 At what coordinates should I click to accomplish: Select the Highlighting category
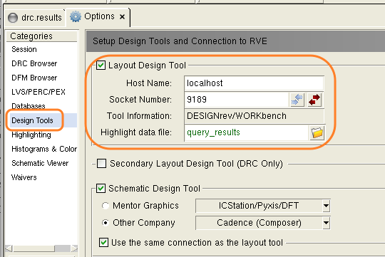pyautogui.click(x=31, y=135)
